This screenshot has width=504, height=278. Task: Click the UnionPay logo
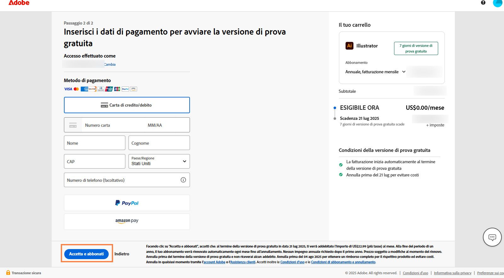coord(109,89)
